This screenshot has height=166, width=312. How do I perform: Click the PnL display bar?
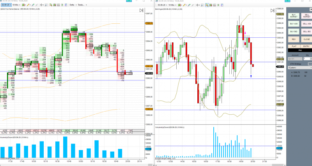coord(300,50)
